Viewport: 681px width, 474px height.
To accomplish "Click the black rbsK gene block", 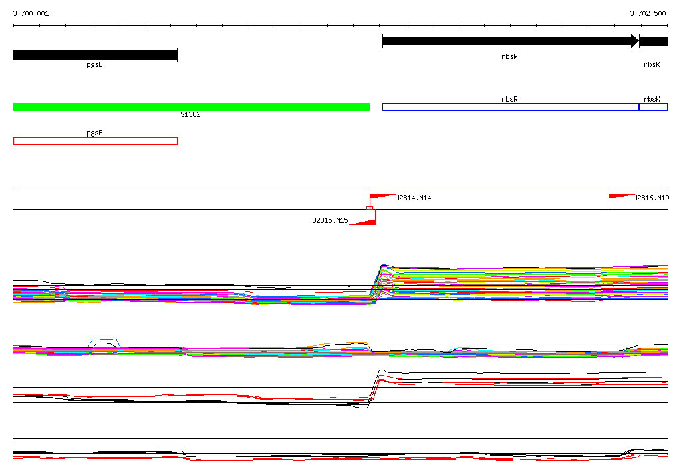I will click(x=653, y=41).
